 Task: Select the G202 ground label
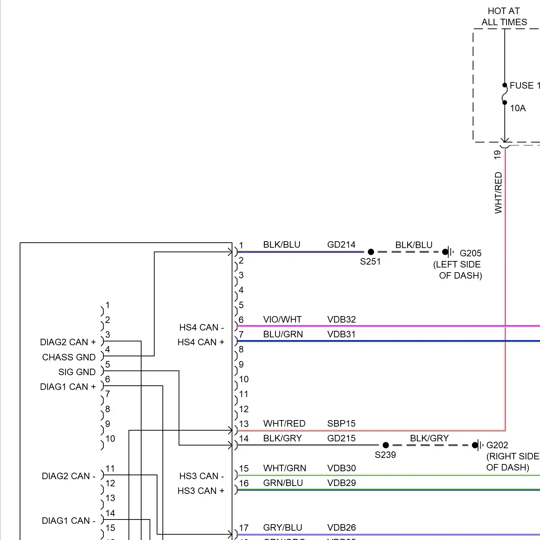(x=497, y=445)
